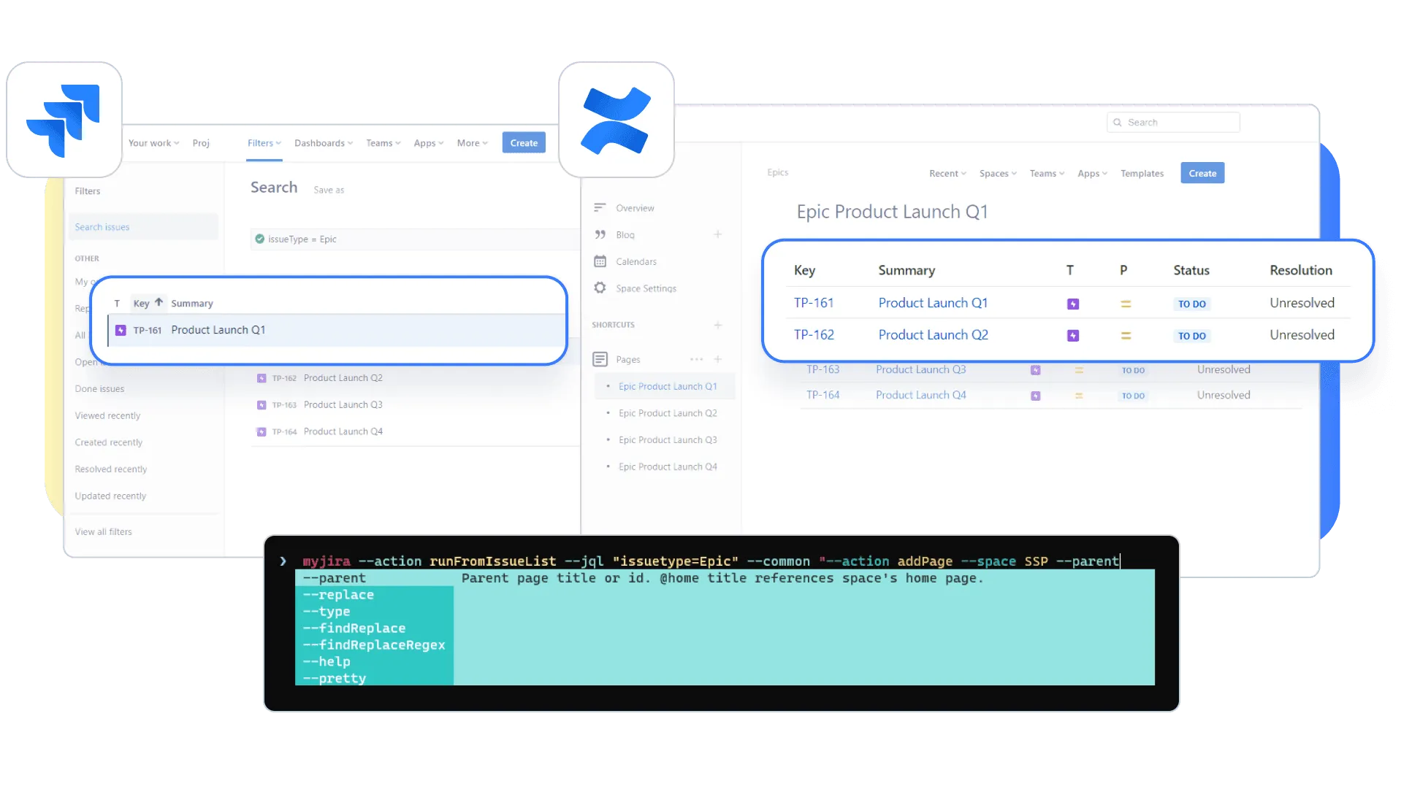Click the Confluence Create button
The image size is (1420, 800).
point(1202,174)
